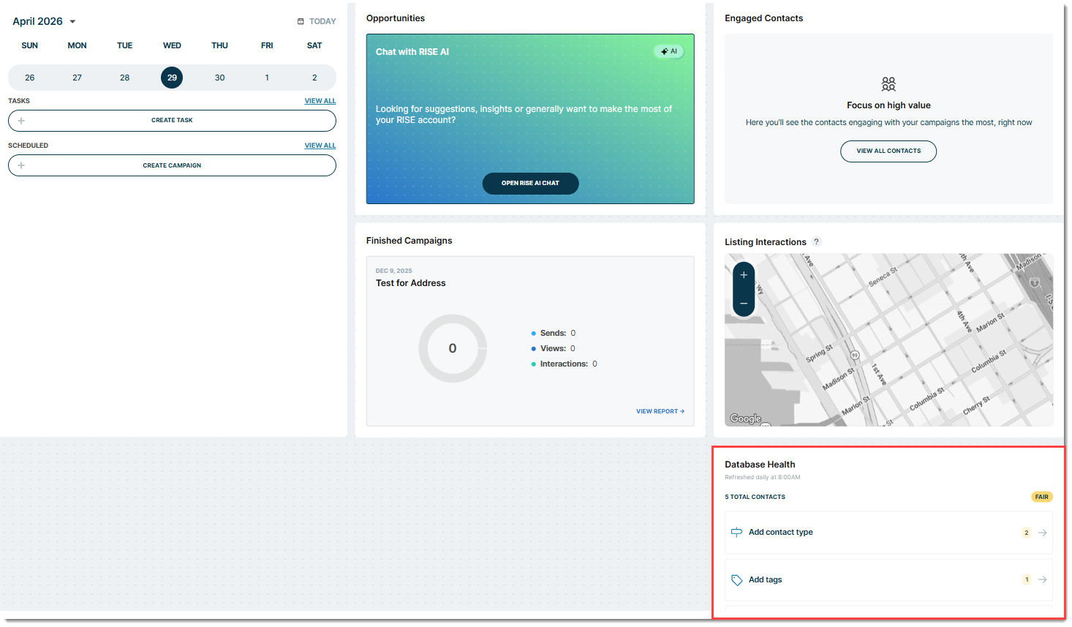The width and height of the screenshot is (1072, 627).
Task: Click the Interactions: 0 statistic
Action: (x=565, y=364)
